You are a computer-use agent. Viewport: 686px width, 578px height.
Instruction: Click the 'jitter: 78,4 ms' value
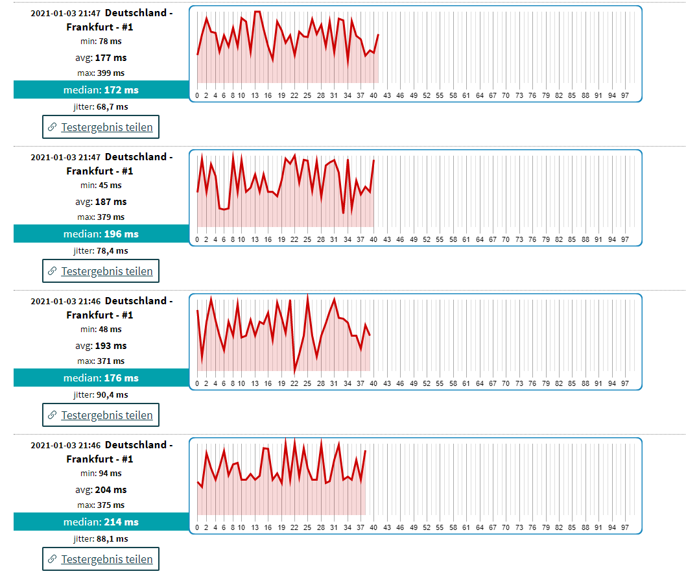click(x=101, y=251)
